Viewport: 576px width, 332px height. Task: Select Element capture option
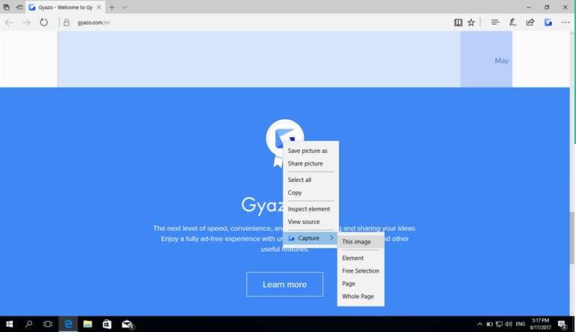click(361, 259)
